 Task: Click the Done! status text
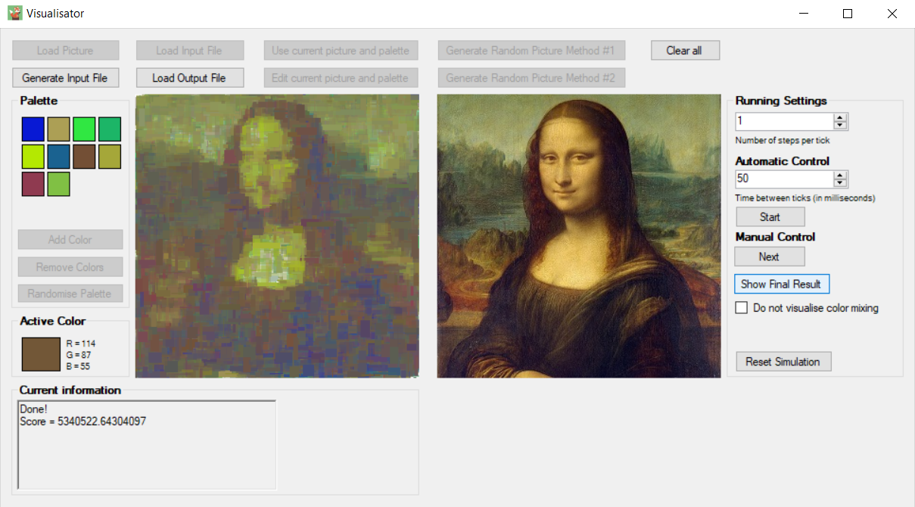coord(33,409)
